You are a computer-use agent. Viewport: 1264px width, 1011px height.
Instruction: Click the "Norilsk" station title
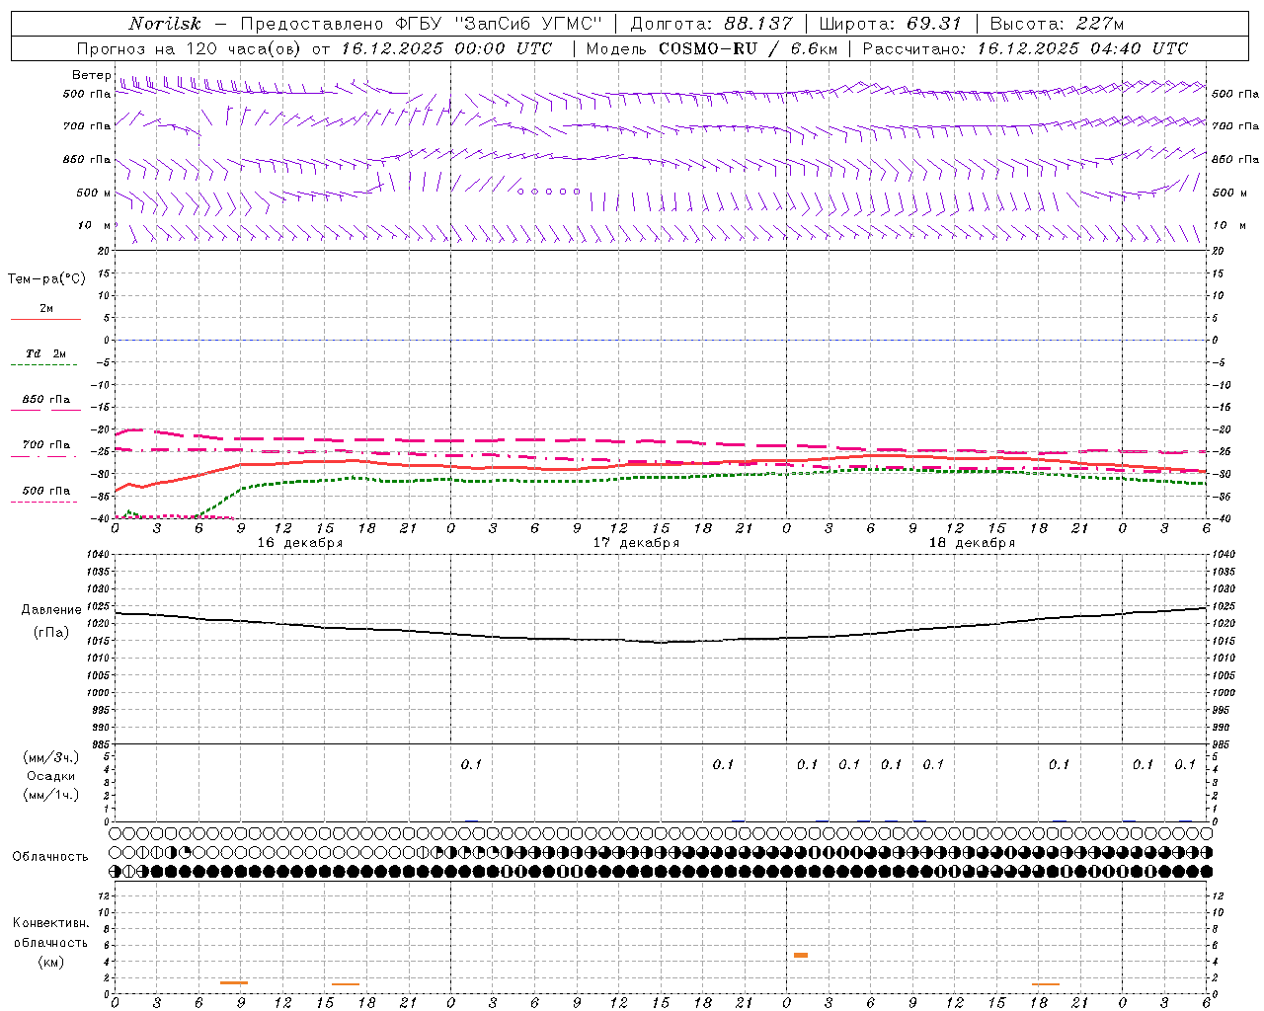tap(165, 24)
